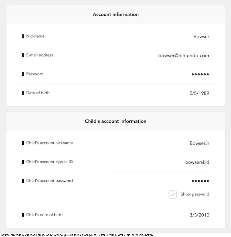The height and width of the screenshot is (237, 231).
Task: Click the masked account password dots
Action: click(x=200, y=74)
